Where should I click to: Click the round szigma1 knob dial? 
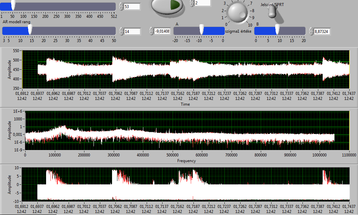pyautogui.click(x=238, y=12)
